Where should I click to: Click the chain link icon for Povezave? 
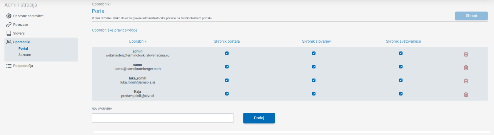[9, 25]
